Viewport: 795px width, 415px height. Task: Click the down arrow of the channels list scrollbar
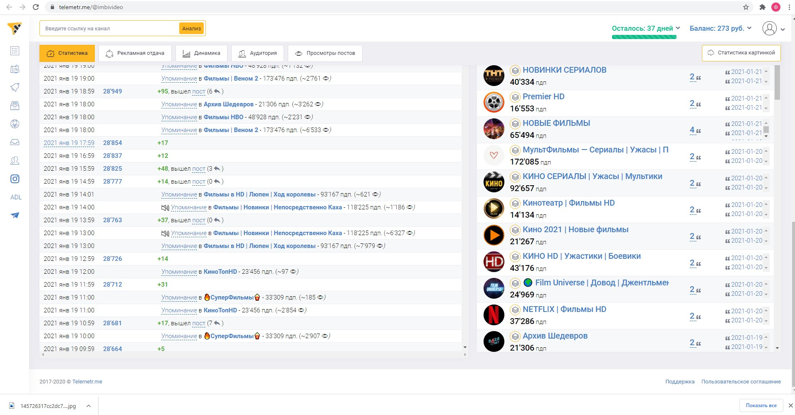point(777,348)
